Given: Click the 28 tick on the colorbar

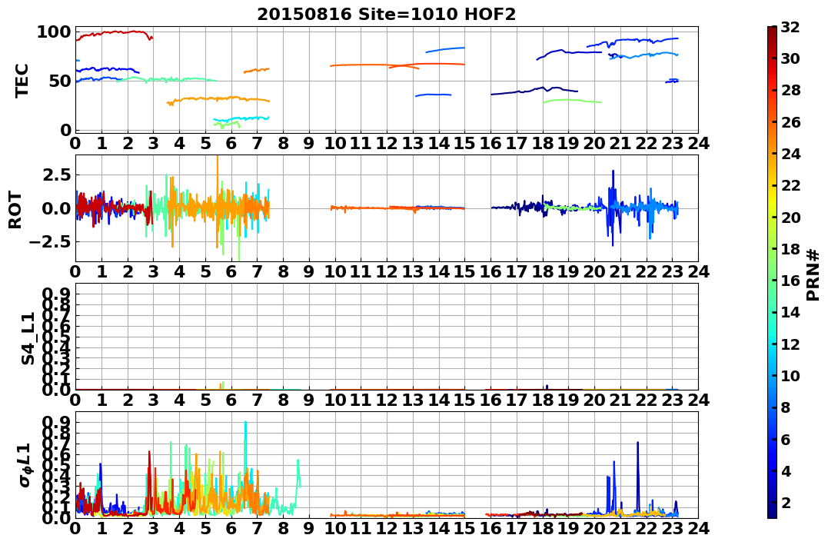Looking at the screenshot, I should pyautogui.click(x=790, y=90).
